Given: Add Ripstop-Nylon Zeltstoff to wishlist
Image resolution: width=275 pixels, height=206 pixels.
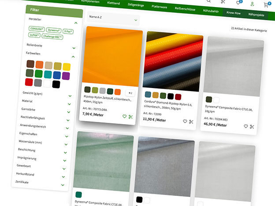Looking at the screenshot, I should click(125, 116).
